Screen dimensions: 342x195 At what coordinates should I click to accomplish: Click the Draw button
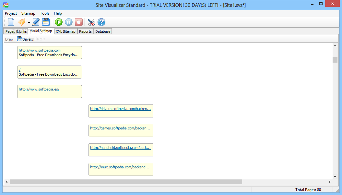click(x=9, y=39)
